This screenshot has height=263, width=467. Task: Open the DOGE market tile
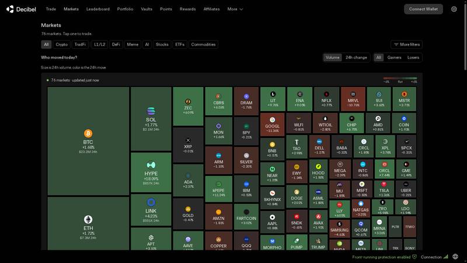pyautogui.click(x=297, y=196)
